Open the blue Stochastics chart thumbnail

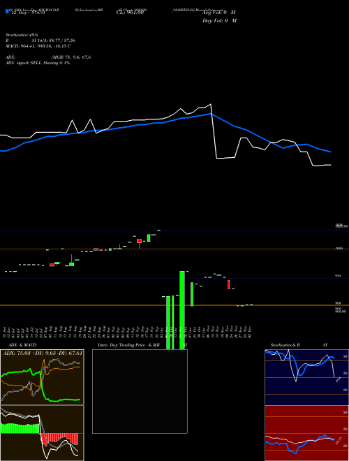pos(306,377)
